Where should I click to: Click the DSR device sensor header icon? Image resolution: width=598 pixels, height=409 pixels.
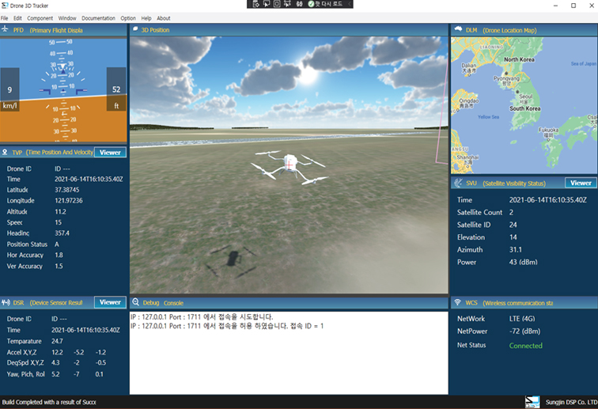coord(6,302)
